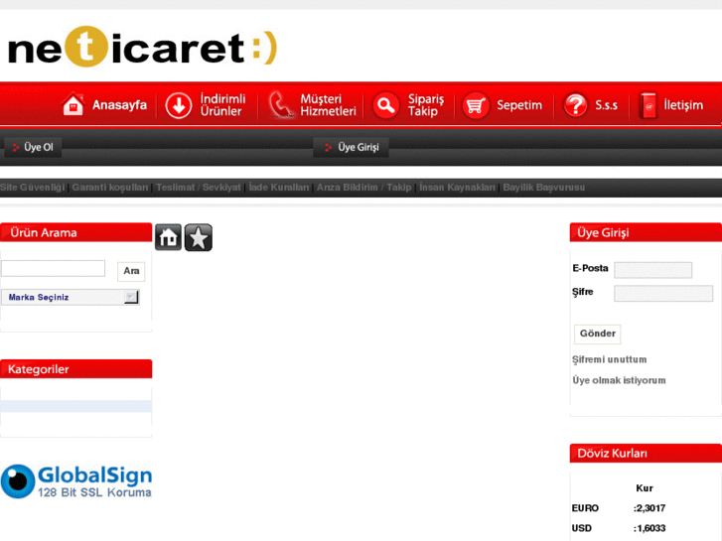Viewport: 722px width, 541px height.
Task: Click the neticaret logo
Action: [142, 47]
